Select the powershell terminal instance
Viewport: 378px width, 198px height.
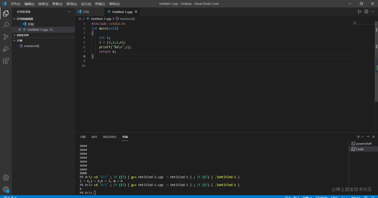coord(363,144)
